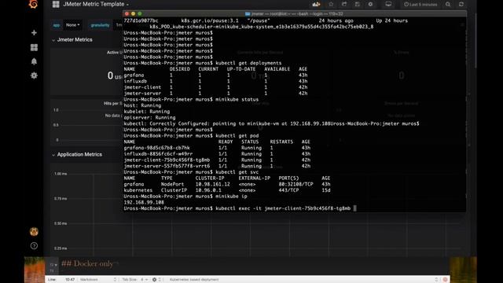The height and width of the screenshot is (283, 503).
Task: Open Configuration gear icon in sidebar
Action: point(34,75)
